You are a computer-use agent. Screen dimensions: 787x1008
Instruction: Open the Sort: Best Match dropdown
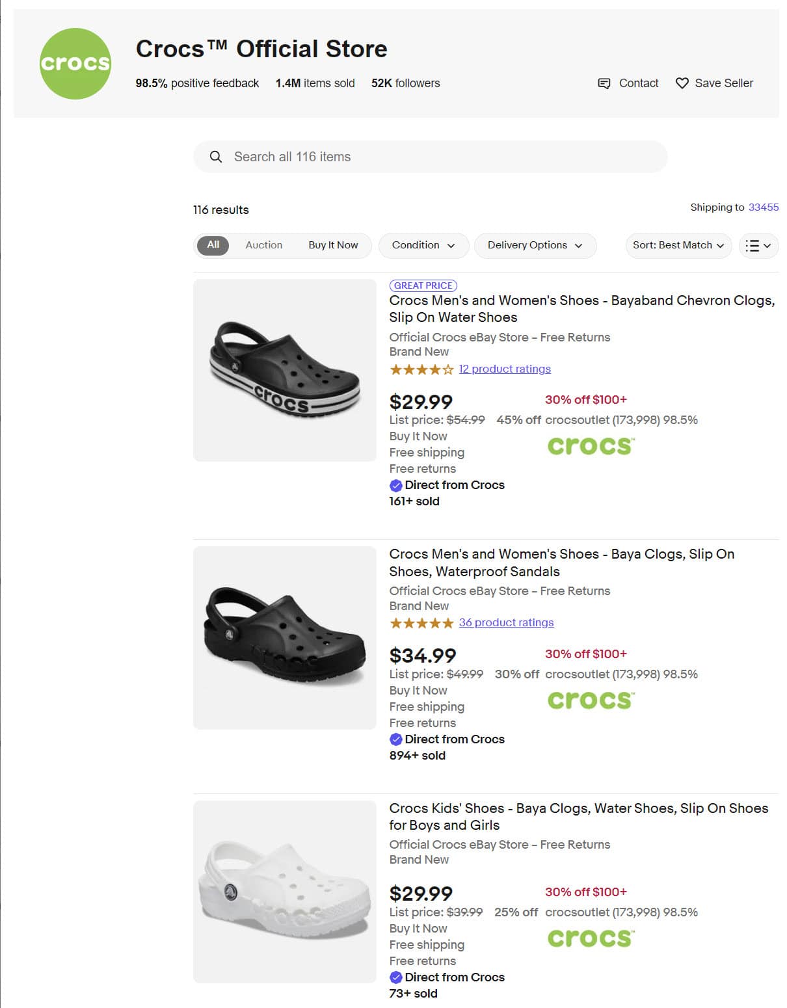click(x=678, y=245)
